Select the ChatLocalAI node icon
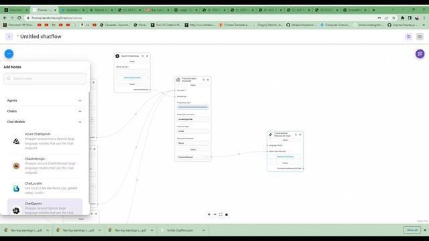The image size is (429, 241). click(x=16, y=188)
